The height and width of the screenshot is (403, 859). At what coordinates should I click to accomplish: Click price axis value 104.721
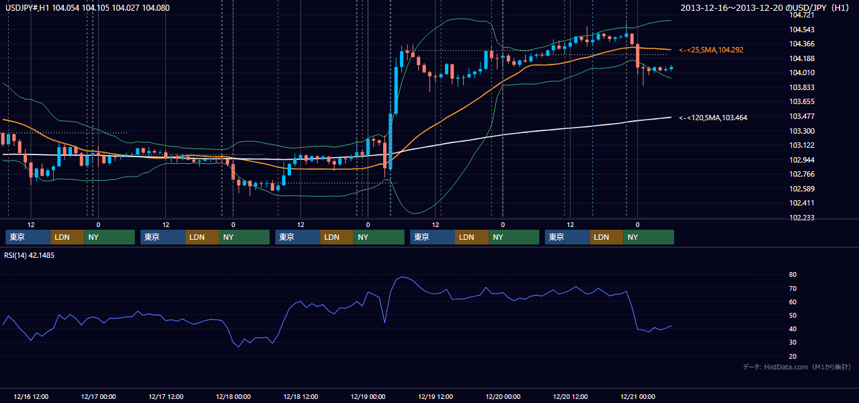803,15
